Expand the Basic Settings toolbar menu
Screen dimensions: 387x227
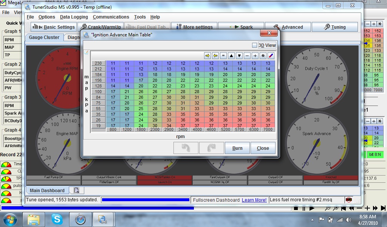coord(53,27)
